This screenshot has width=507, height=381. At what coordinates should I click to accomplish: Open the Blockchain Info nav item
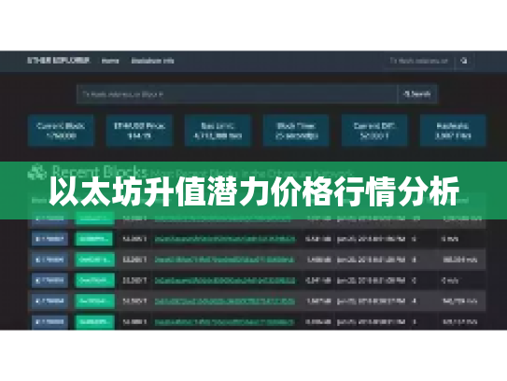pyautogui.click(x=152, y=61)
